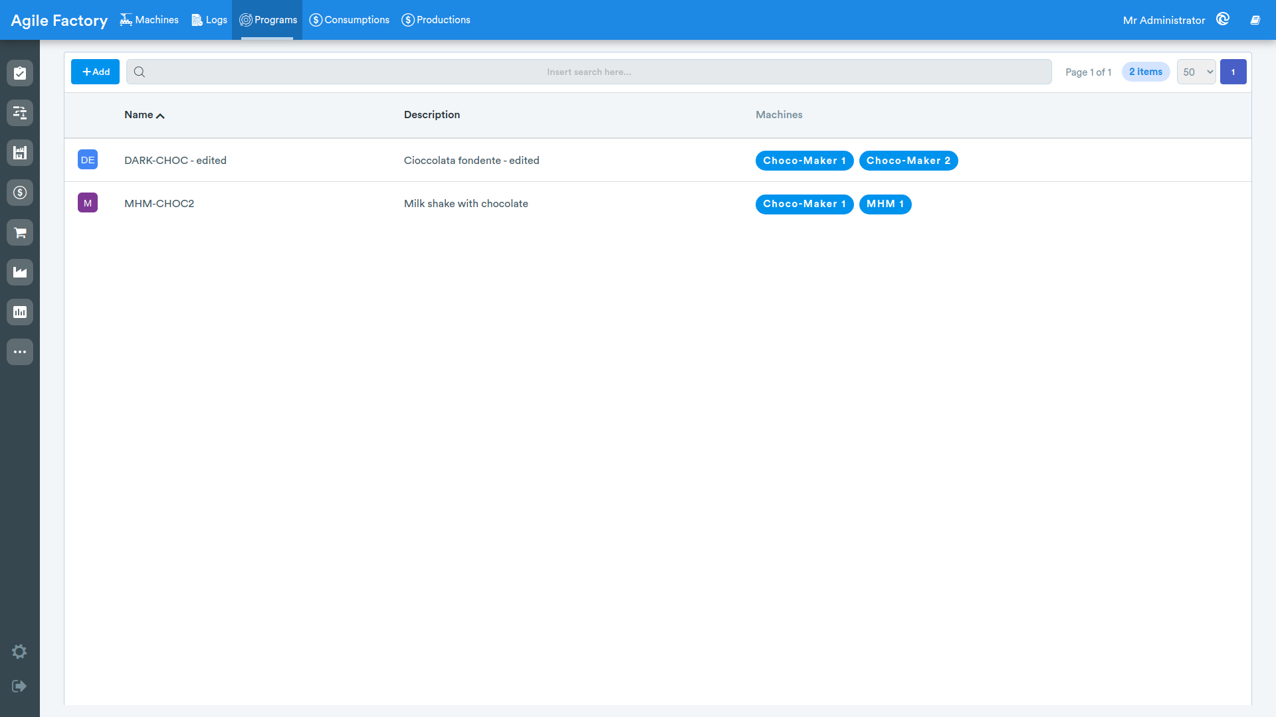This screenshot has height=717, width=1276.
Task: Open the floppy disk sidebar icon
Action: (x=20, y=153)
